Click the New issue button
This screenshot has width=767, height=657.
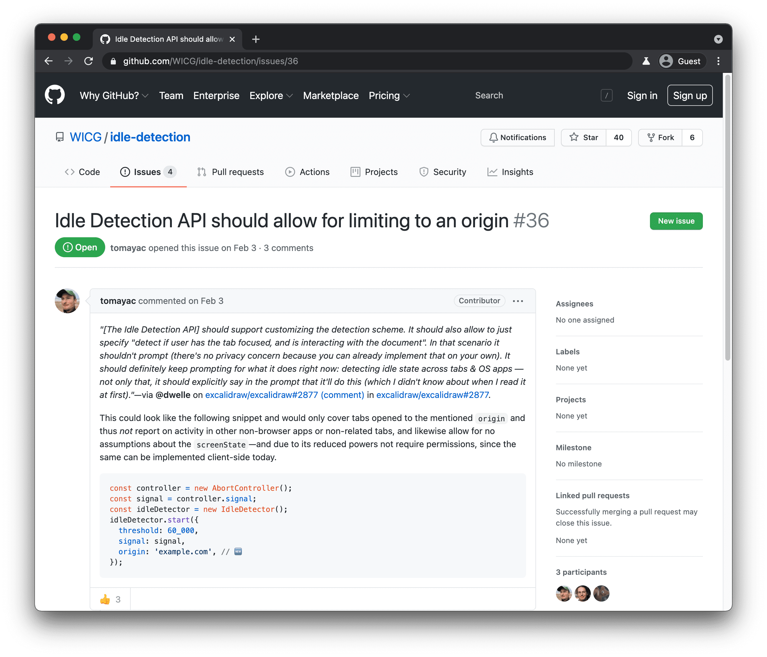point(676,220)
